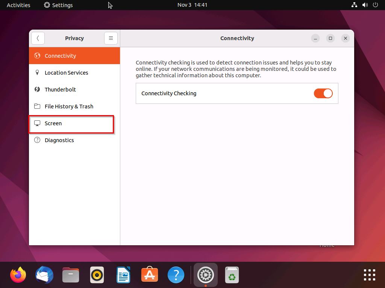The height and width of the screenshot is (288, 385).
Task: Go back to main Settings page
Action: point(38,38)
